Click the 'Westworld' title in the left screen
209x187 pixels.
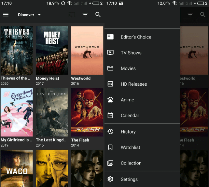(x=81, y=78)
